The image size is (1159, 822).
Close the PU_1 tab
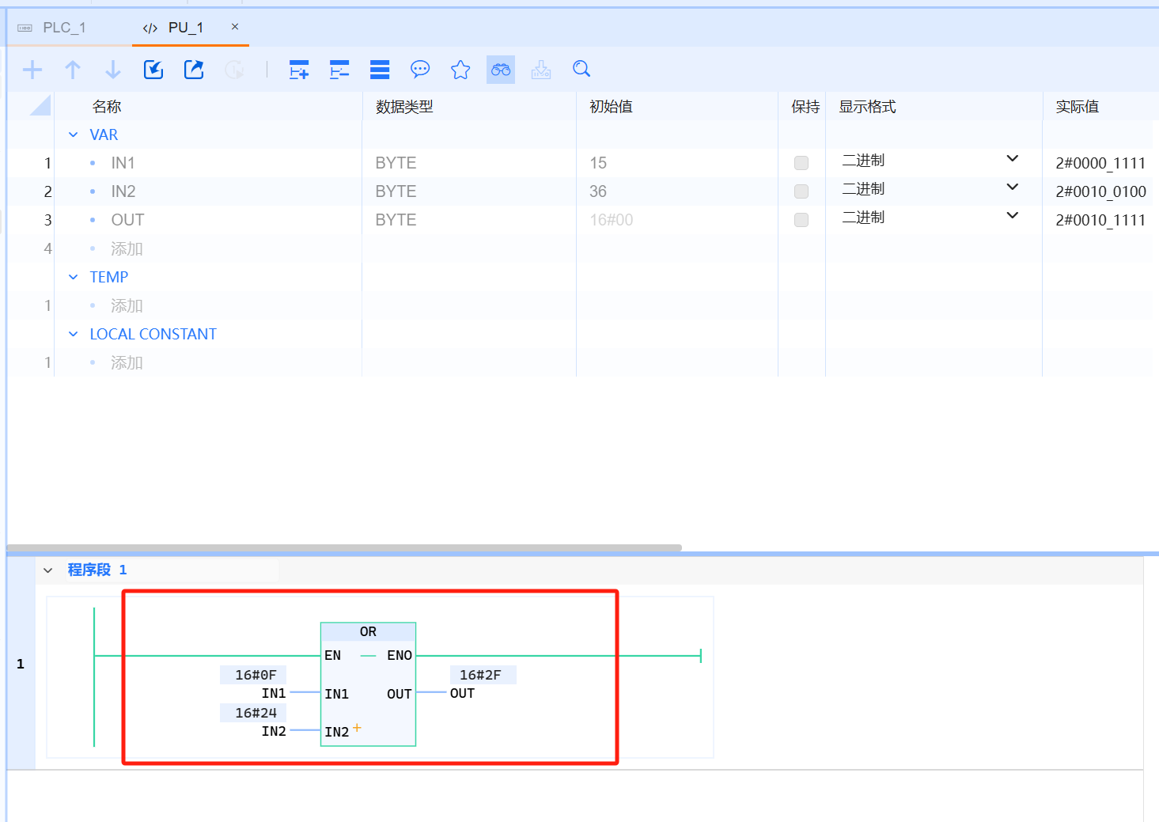pyautogui.click(x=235, y=27)
